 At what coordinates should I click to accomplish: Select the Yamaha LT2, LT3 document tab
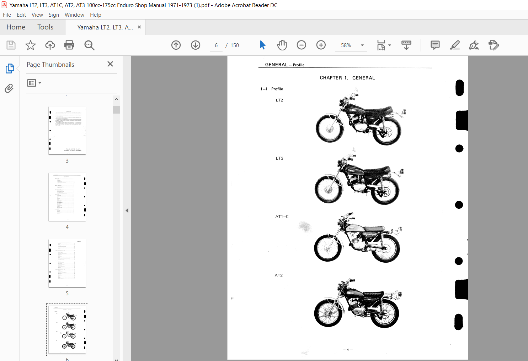(105, 27)
